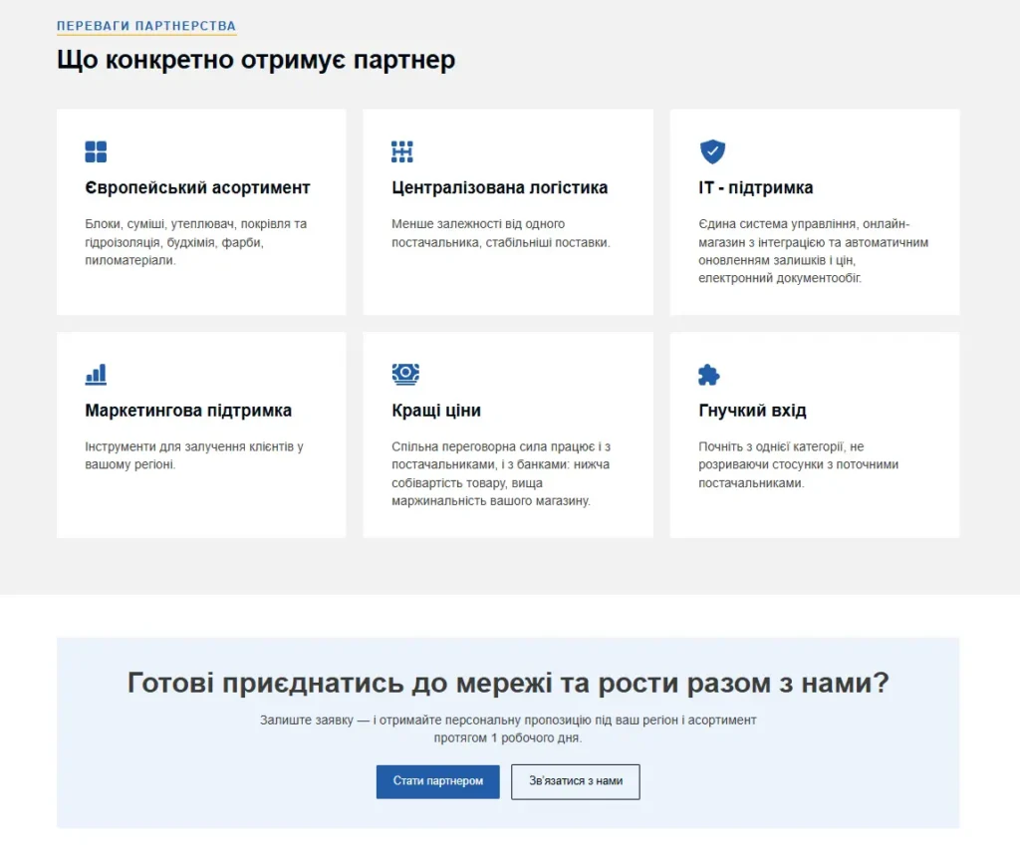Click the Готові приєднатись до мережі heading
Image resolution: width=1020 pixels, height=861 pixels.
pyautogui.click(x=508, y=683)
